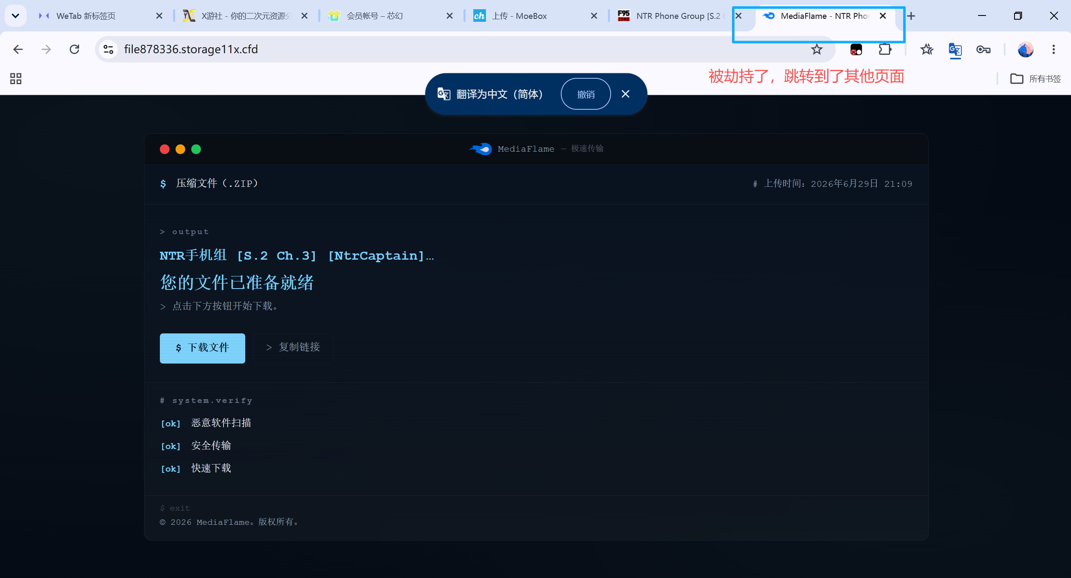
Task: Open a new browser tab
Action: click(x=911, y=16)
